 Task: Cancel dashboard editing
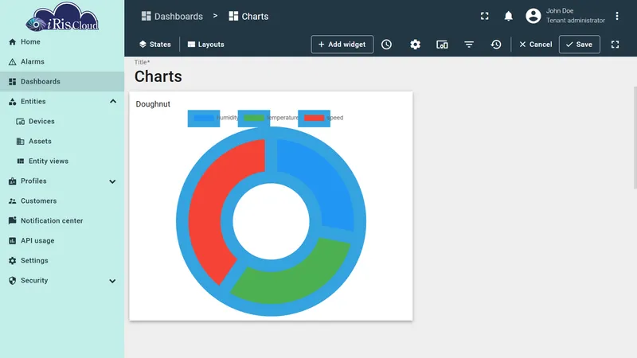(x=535, y=45)
